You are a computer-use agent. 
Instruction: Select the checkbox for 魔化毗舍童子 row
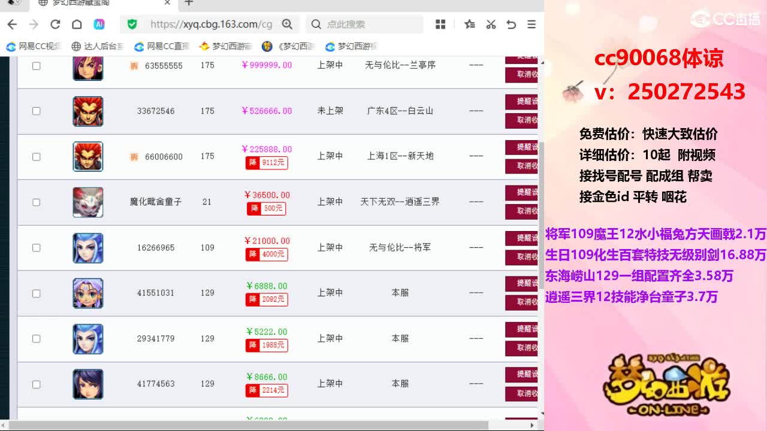(37, 202)
